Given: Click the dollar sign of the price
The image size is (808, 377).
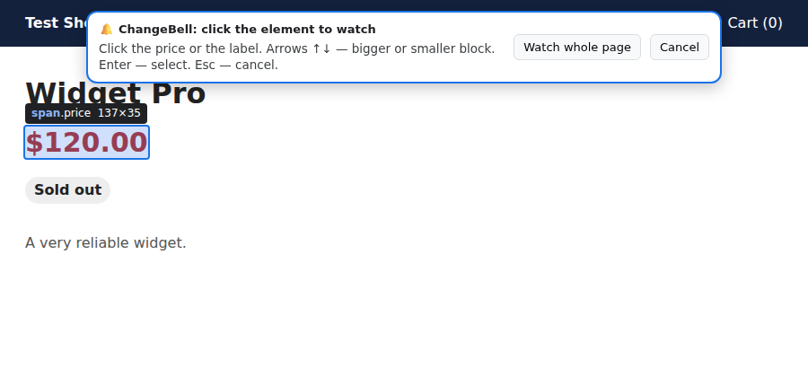Looking at the screenshot, I should pyautogui.click(x=33, y=143).
